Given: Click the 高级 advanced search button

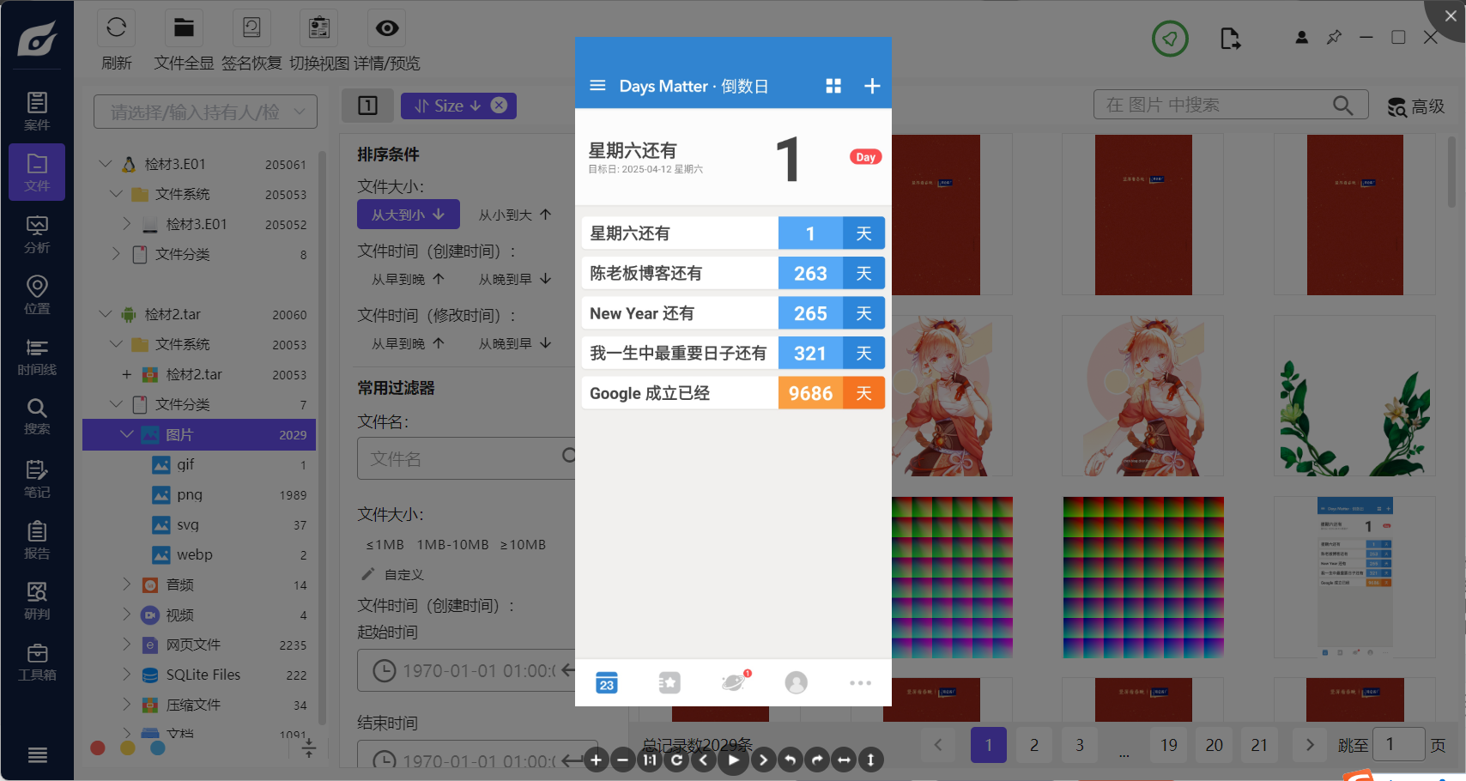Looking at the screenshot, I should coord(1416,106).
